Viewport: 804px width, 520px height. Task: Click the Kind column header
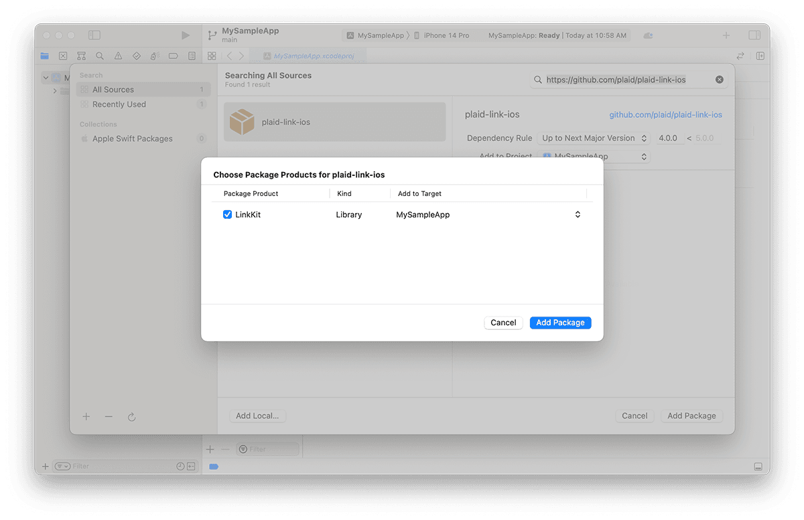pyautogui.click(x=344, y=193)
